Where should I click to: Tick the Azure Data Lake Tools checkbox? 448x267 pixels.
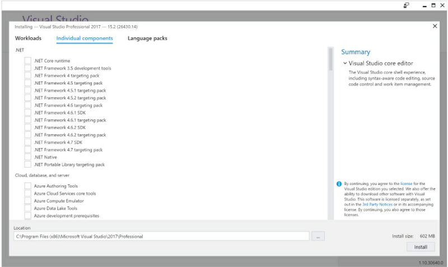[x=27, y=208]
